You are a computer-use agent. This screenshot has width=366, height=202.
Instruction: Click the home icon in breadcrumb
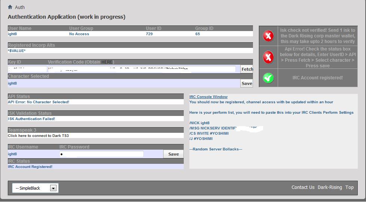tap(10, 7)
